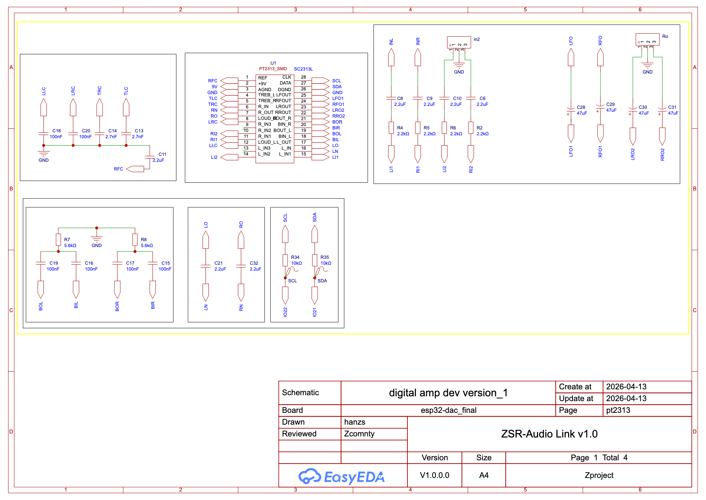Click capacitor C11 2.2uF symbol
The image size is (706, 500).
click(150, 157)
